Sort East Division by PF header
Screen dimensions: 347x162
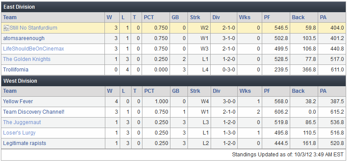click(x=267, y=17)
